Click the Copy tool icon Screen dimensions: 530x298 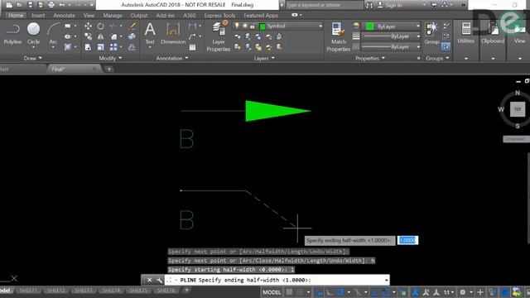[88, 36]
